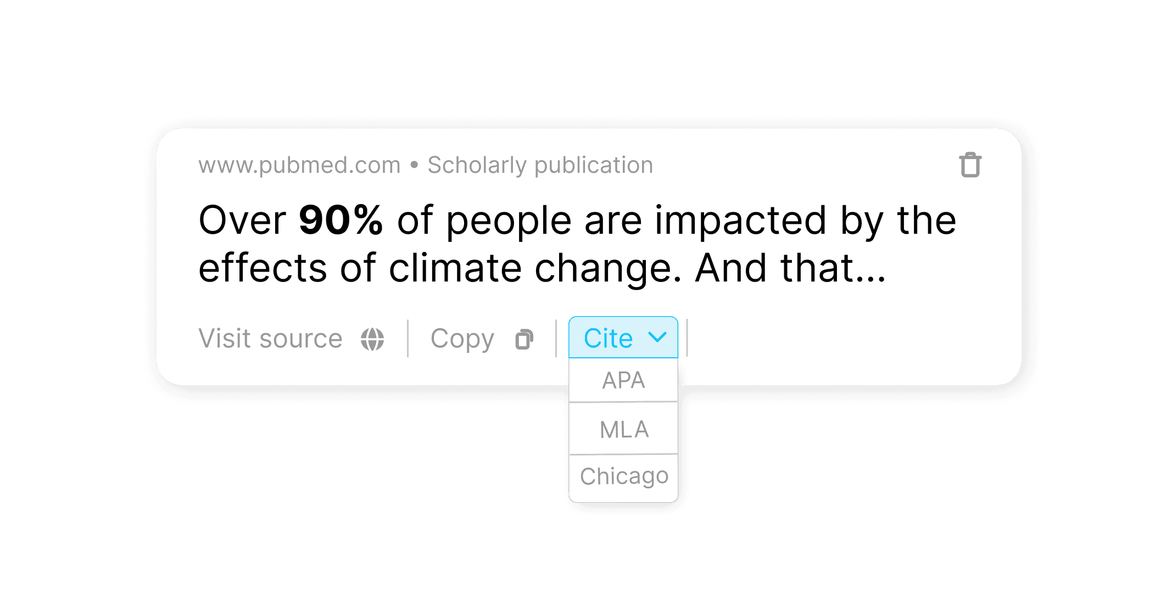Viewport: 1155px width, 591px height.
Task: Choose APA citation style
Action: pyautogui.click(x=623, y=380)
